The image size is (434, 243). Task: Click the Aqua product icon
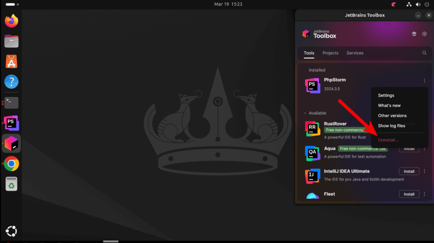coord(312,153)
